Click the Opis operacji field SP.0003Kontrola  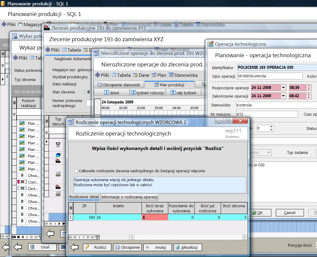pyautogui.click(x=270, y=76)
